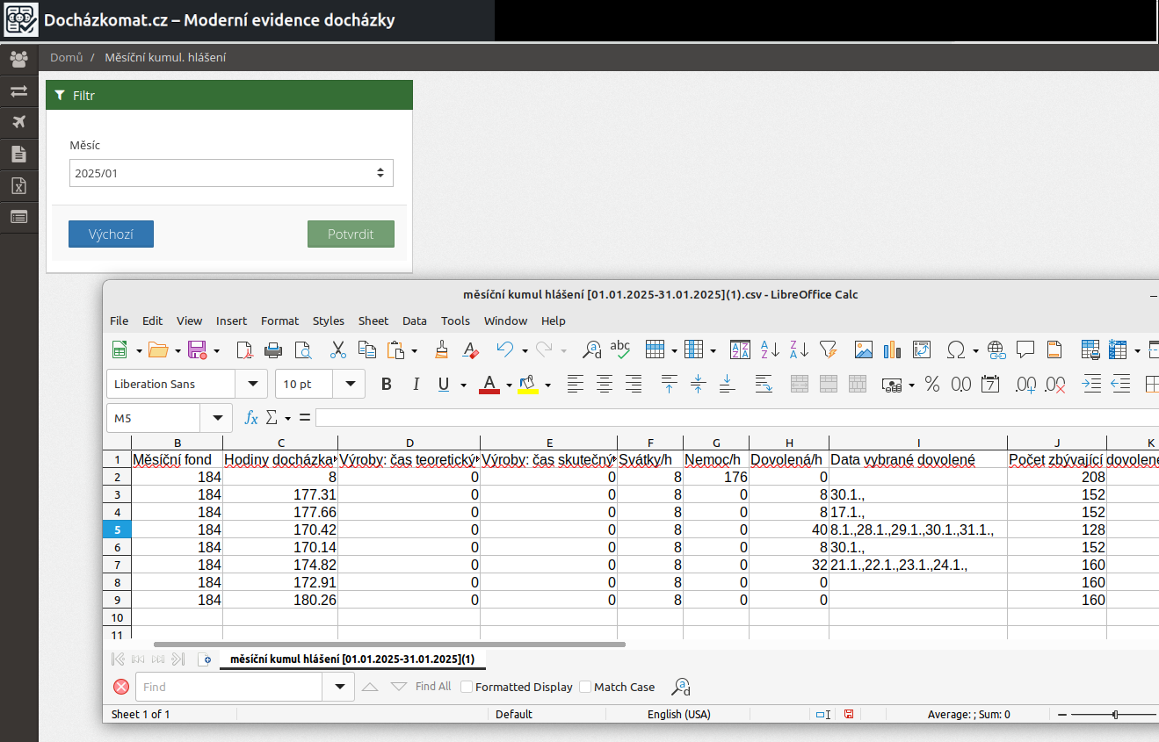Image resolution: width=1159 pixels, height=742 pixels.
Task: Click the Clone Formatting paintbrush icon
Action: pyautogui.click(x=442, y=350)
